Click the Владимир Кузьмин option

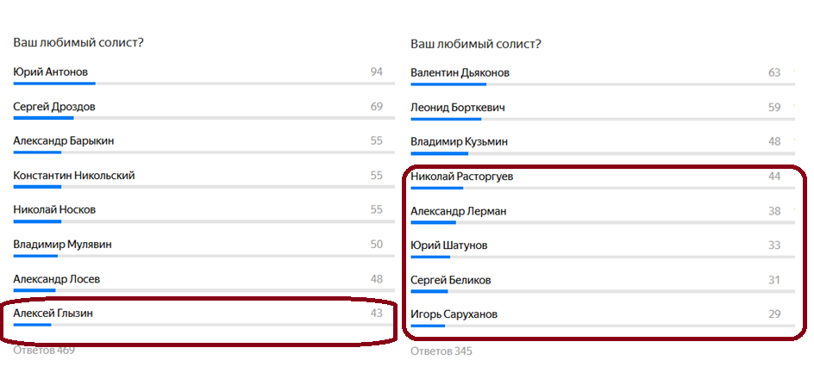tap(459, 141)
